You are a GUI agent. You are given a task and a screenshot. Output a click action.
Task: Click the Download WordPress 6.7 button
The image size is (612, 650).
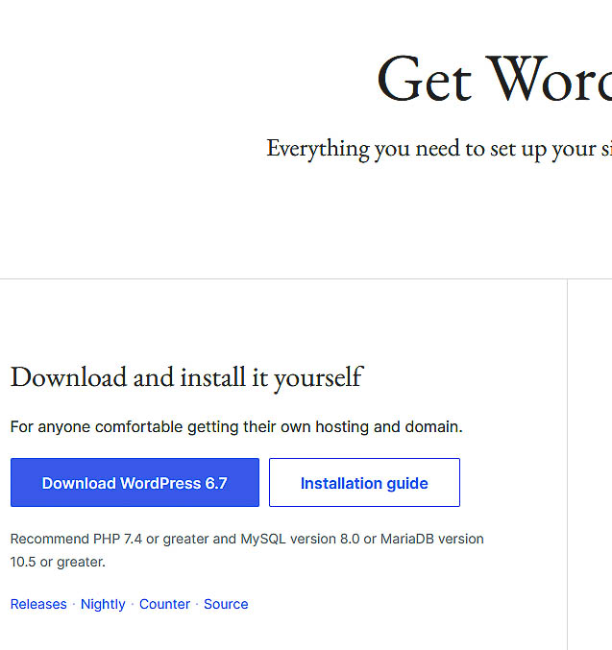click(x=135, y=483)
